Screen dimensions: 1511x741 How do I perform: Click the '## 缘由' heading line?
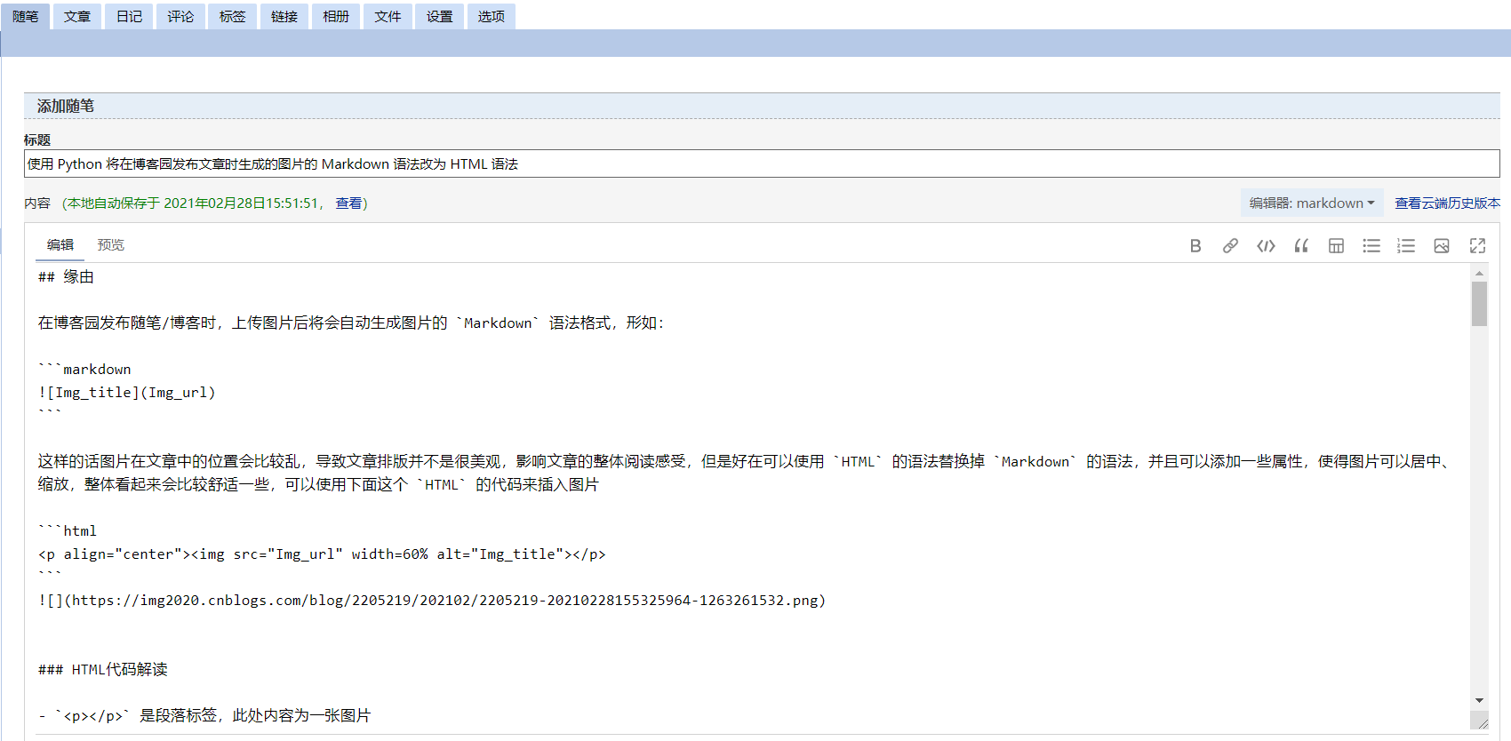point(66,277)
